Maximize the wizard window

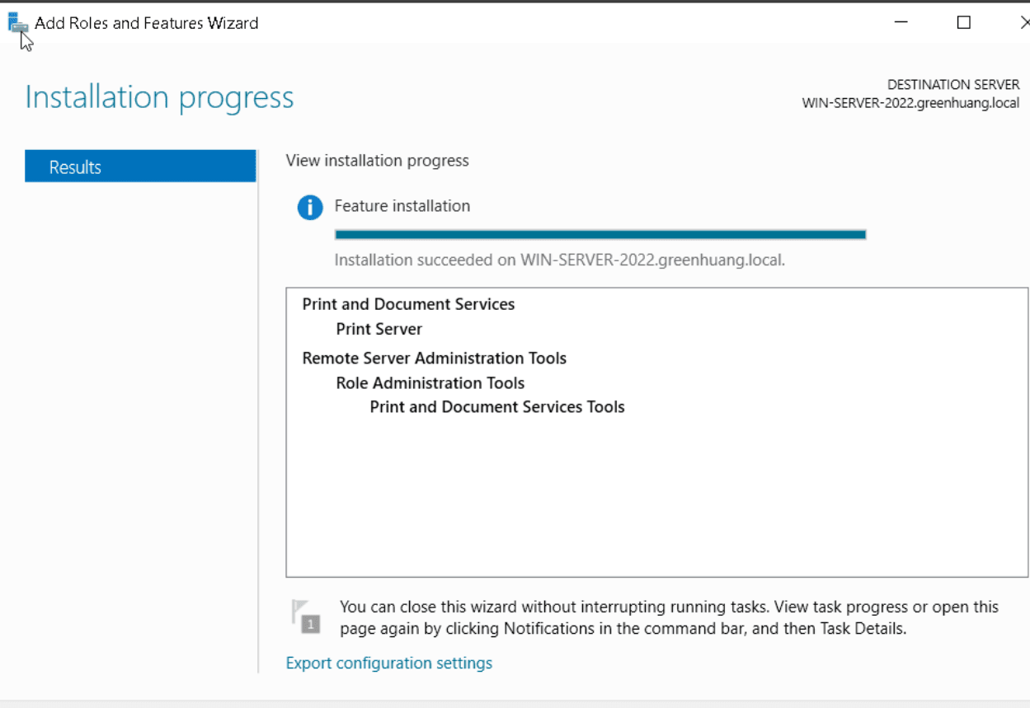coord(963,23)
